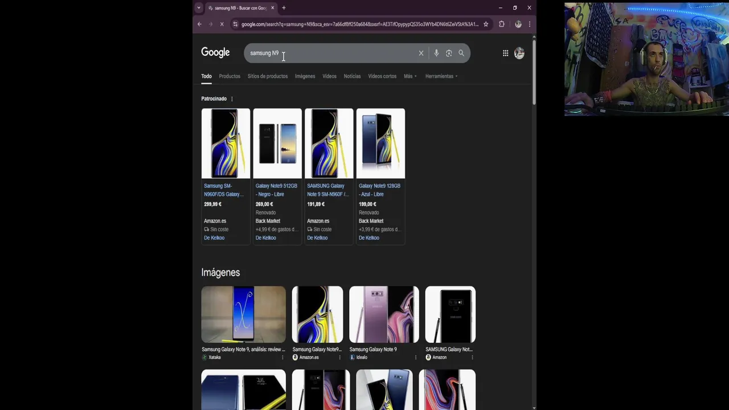Image resolution: width=729 pixels, height=410 pixels.
Task: Click De Kelkoo link under 299,99 € product
Action: [x=214, y=238]
